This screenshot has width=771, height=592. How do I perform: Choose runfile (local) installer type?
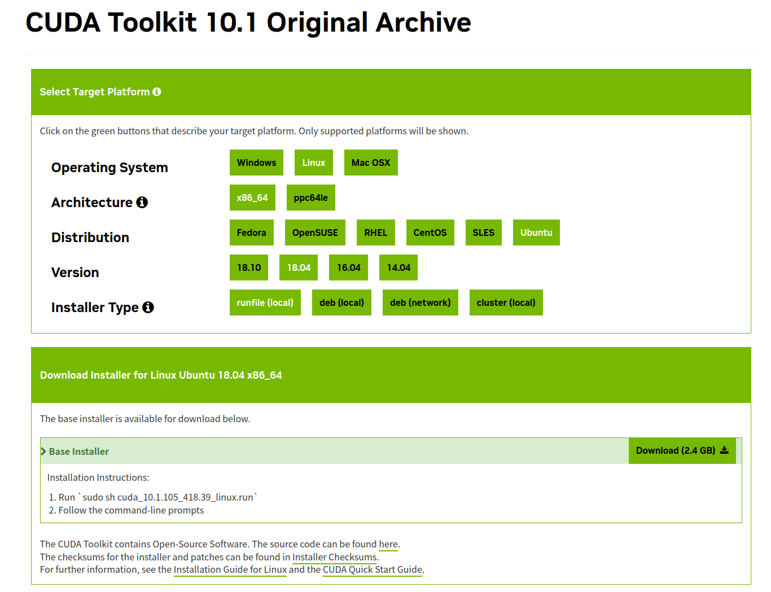(265, 302)
